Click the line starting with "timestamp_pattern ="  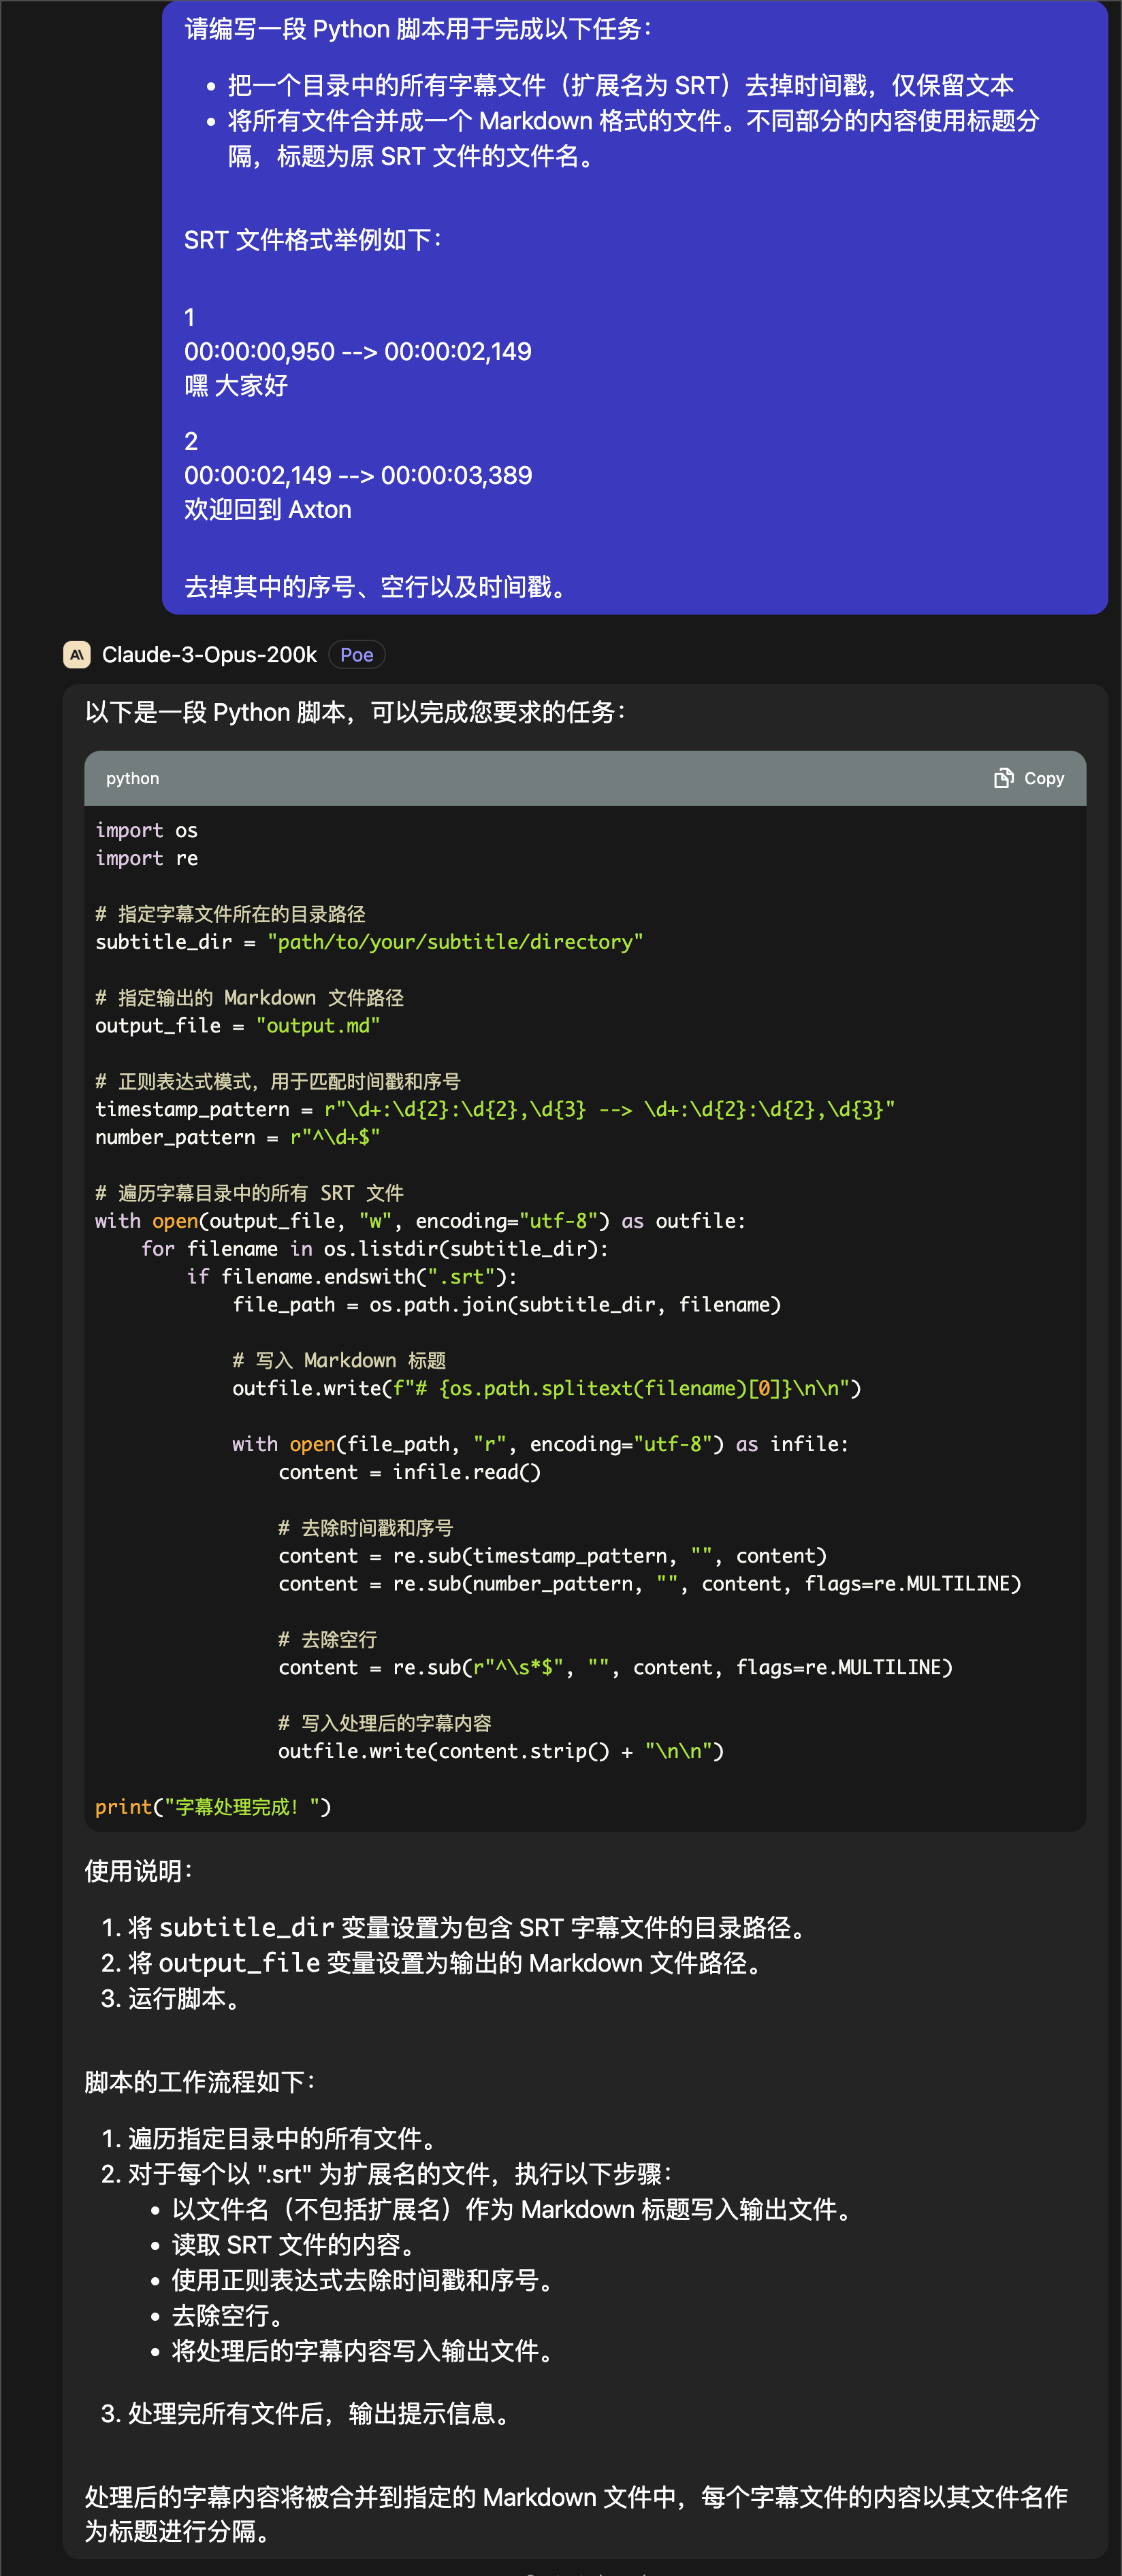tap(495, 1109)
